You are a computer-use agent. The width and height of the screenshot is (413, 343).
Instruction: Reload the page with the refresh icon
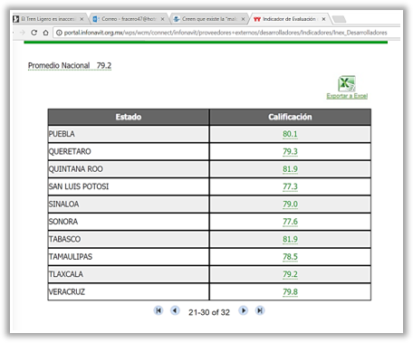(x=34, y=33)
